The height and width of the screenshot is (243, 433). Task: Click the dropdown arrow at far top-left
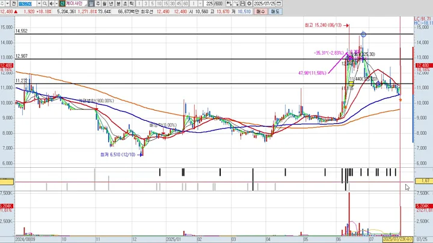[7, 4]
